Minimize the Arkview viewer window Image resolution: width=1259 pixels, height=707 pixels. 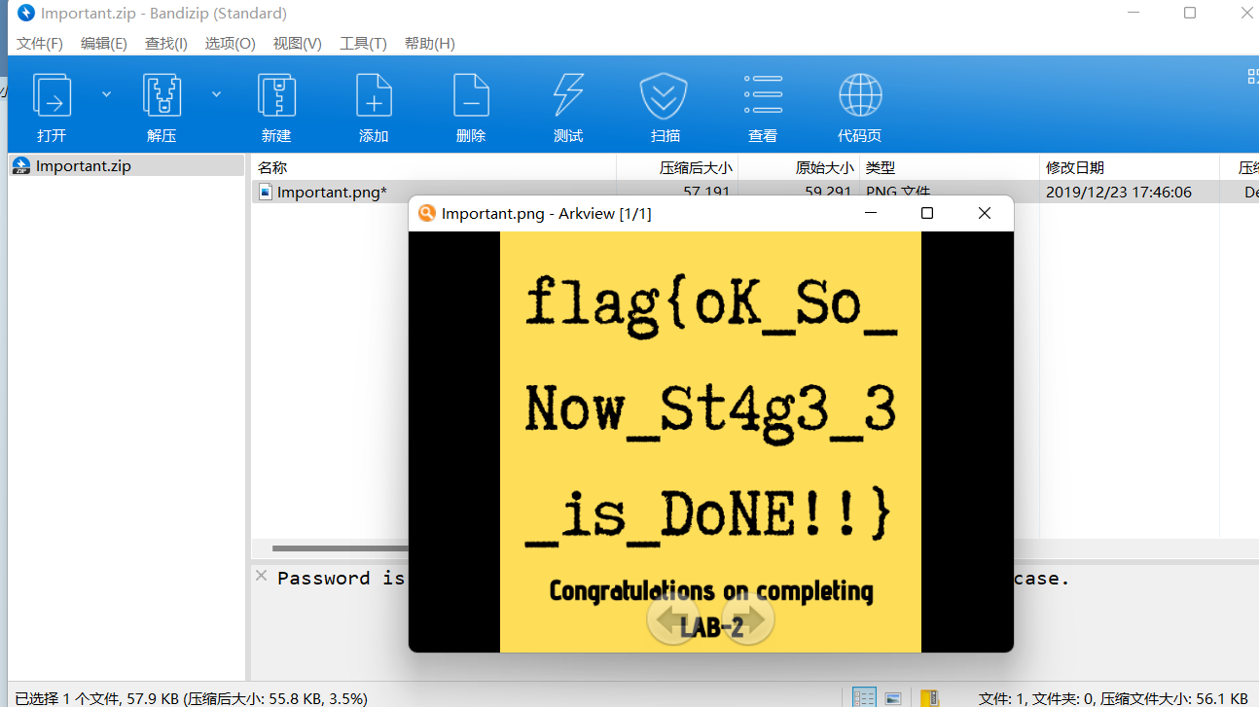pos(870,213)
